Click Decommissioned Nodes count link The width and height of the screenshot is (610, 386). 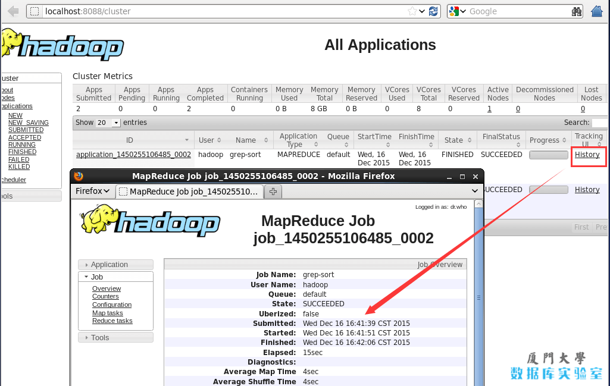tap(518, 109)
